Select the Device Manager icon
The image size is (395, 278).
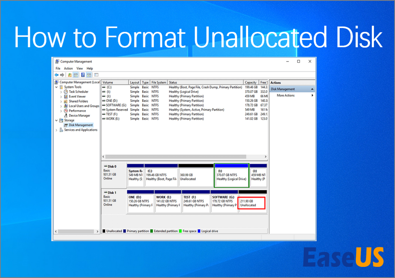[x=66, y=116]
